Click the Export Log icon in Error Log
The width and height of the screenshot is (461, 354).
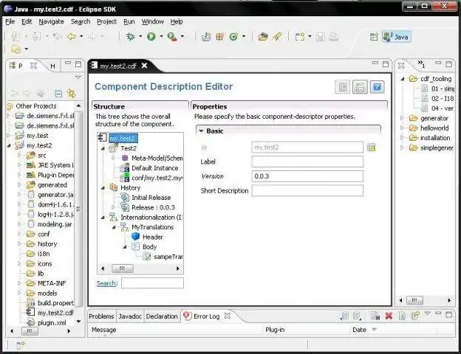344,316
